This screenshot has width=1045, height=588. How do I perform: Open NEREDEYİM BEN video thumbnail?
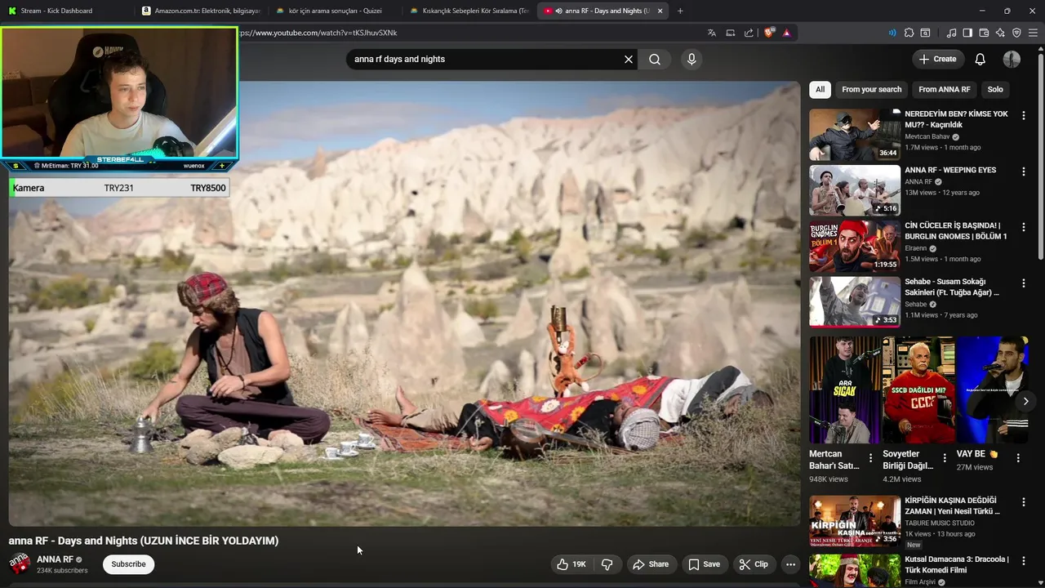tap(855, 135)
